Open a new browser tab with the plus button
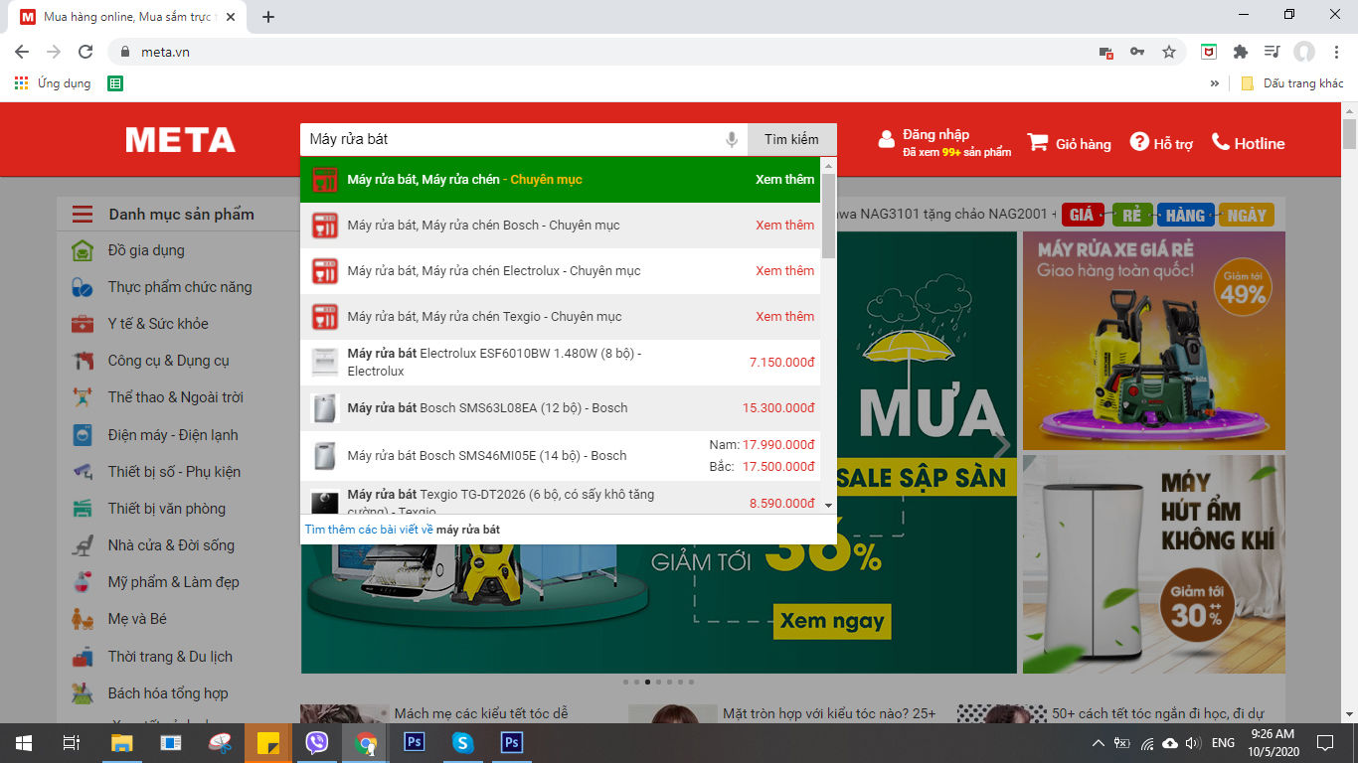The height and width of the screenshot is (763, 1358). click(x=268, y=16)
